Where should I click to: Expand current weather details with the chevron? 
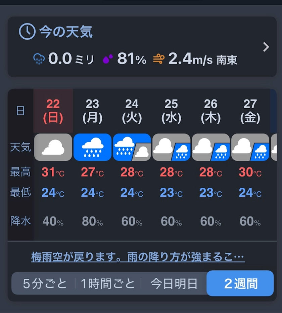[x=266, y=47]
